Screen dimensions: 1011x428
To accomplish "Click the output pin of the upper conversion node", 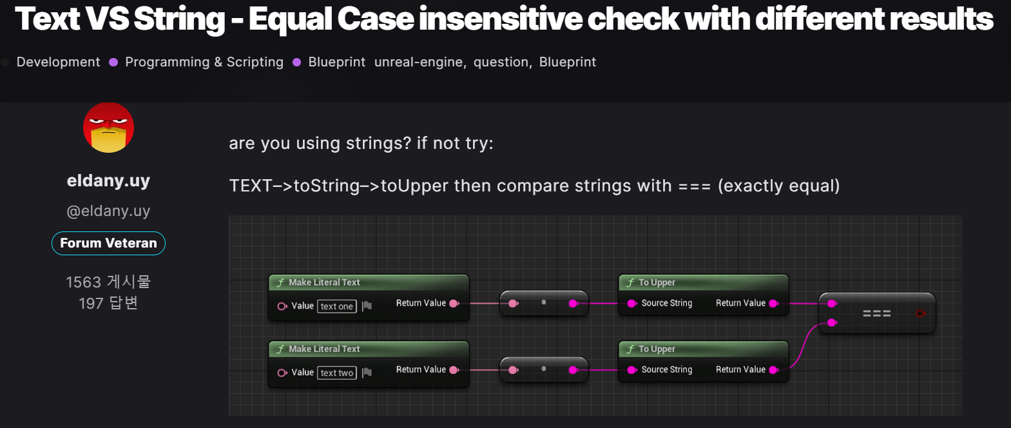I will 573,304.
